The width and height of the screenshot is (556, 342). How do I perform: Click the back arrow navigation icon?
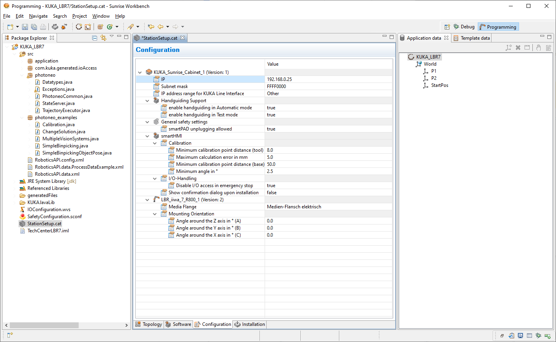(160, 27)
